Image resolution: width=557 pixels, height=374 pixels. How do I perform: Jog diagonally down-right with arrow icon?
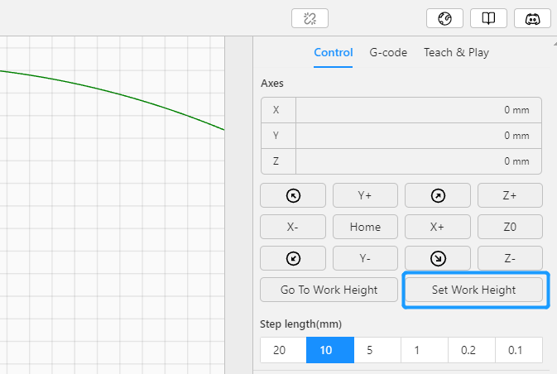coord(438,258)
